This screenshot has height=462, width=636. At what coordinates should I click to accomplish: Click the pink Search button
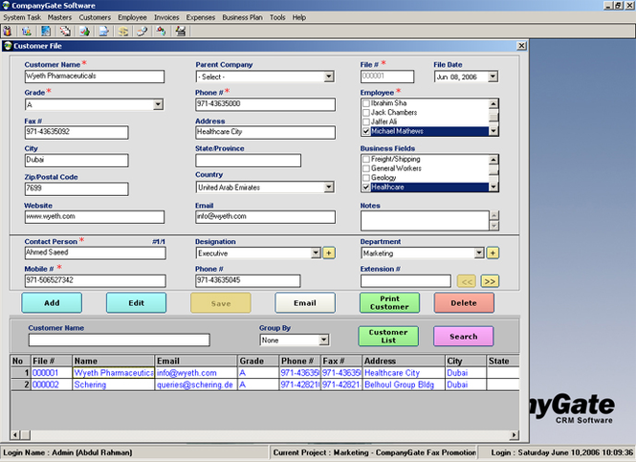(x=464, y=337)
